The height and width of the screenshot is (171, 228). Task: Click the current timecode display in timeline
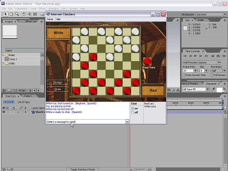click(x=9, y=102)
